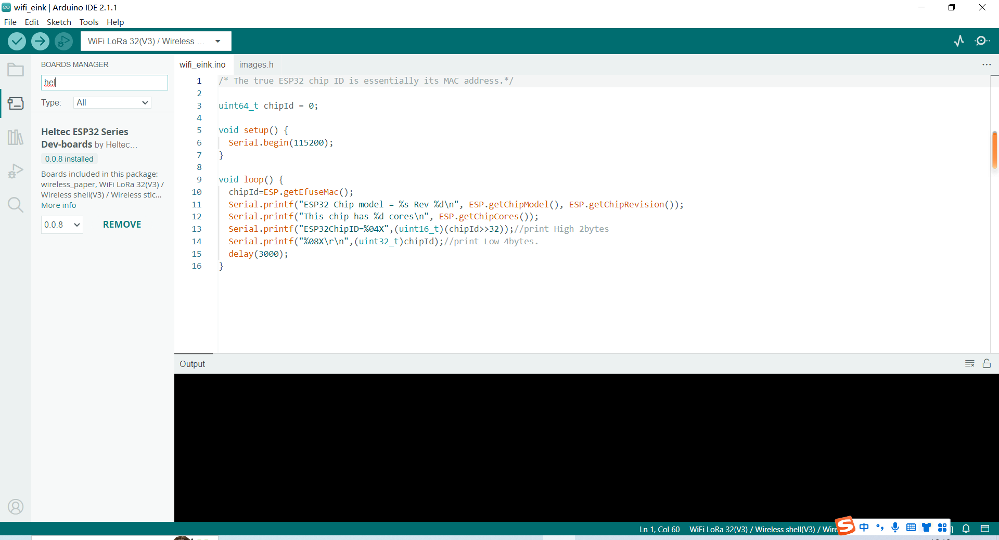The width and height of the screenshot is (999, 540).
Task: Toggle the output lock autoscroll icon
Action: click(987, 364)
